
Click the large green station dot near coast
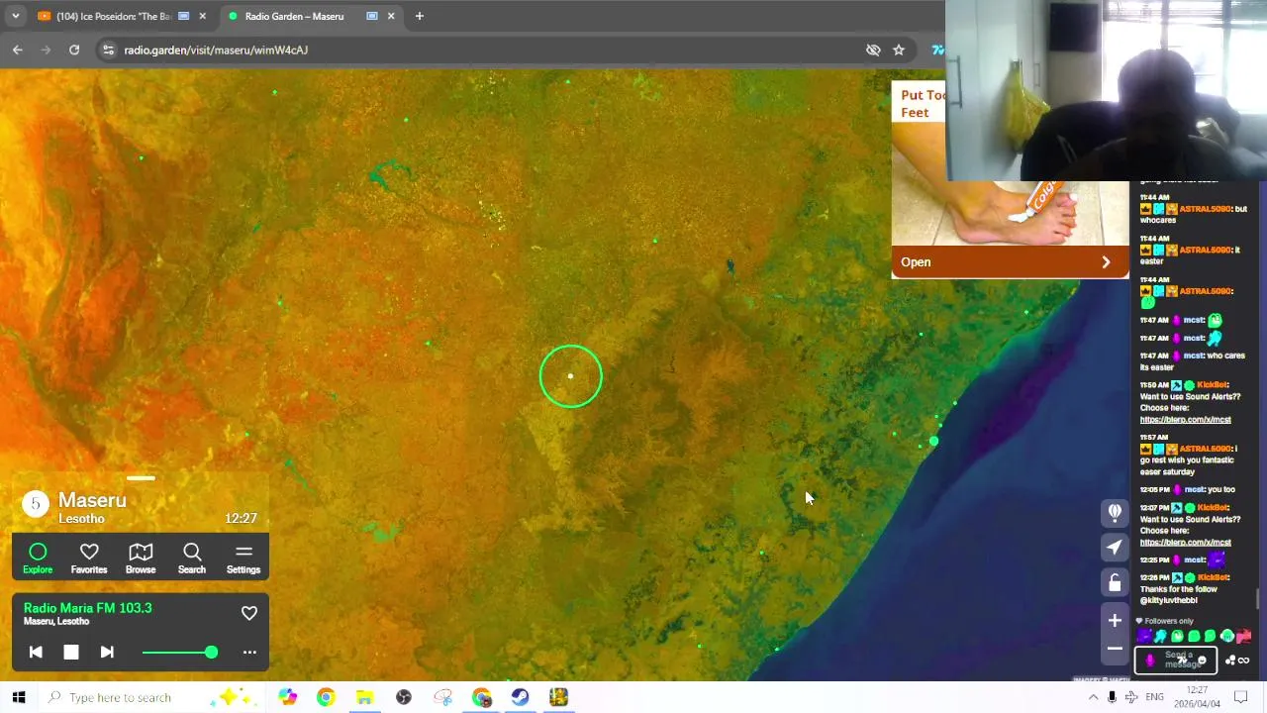(x=933, y=441)
